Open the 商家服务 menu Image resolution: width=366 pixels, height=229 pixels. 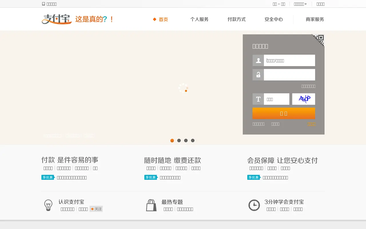coord(315,19)
